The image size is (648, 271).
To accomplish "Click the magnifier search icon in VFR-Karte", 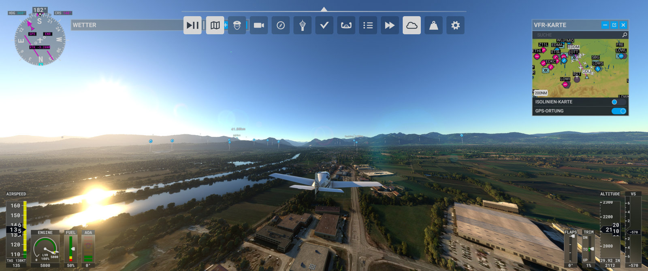I will pos(625,35).
